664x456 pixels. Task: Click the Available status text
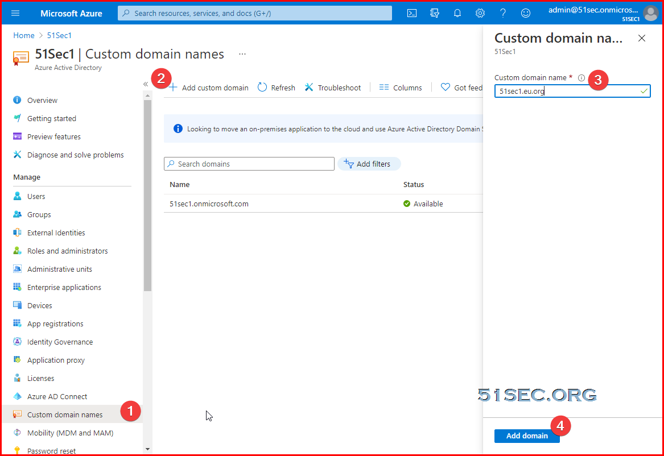tap(428, 204)
